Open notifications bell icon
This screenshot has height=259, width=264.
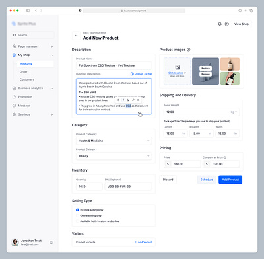point(220,24)
